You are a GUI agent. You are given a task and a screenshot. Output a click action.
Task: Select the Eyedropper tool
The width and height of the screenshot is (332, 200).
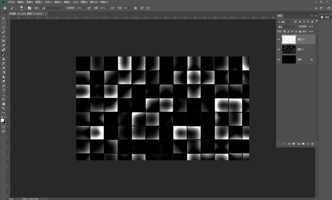[4, 45]
